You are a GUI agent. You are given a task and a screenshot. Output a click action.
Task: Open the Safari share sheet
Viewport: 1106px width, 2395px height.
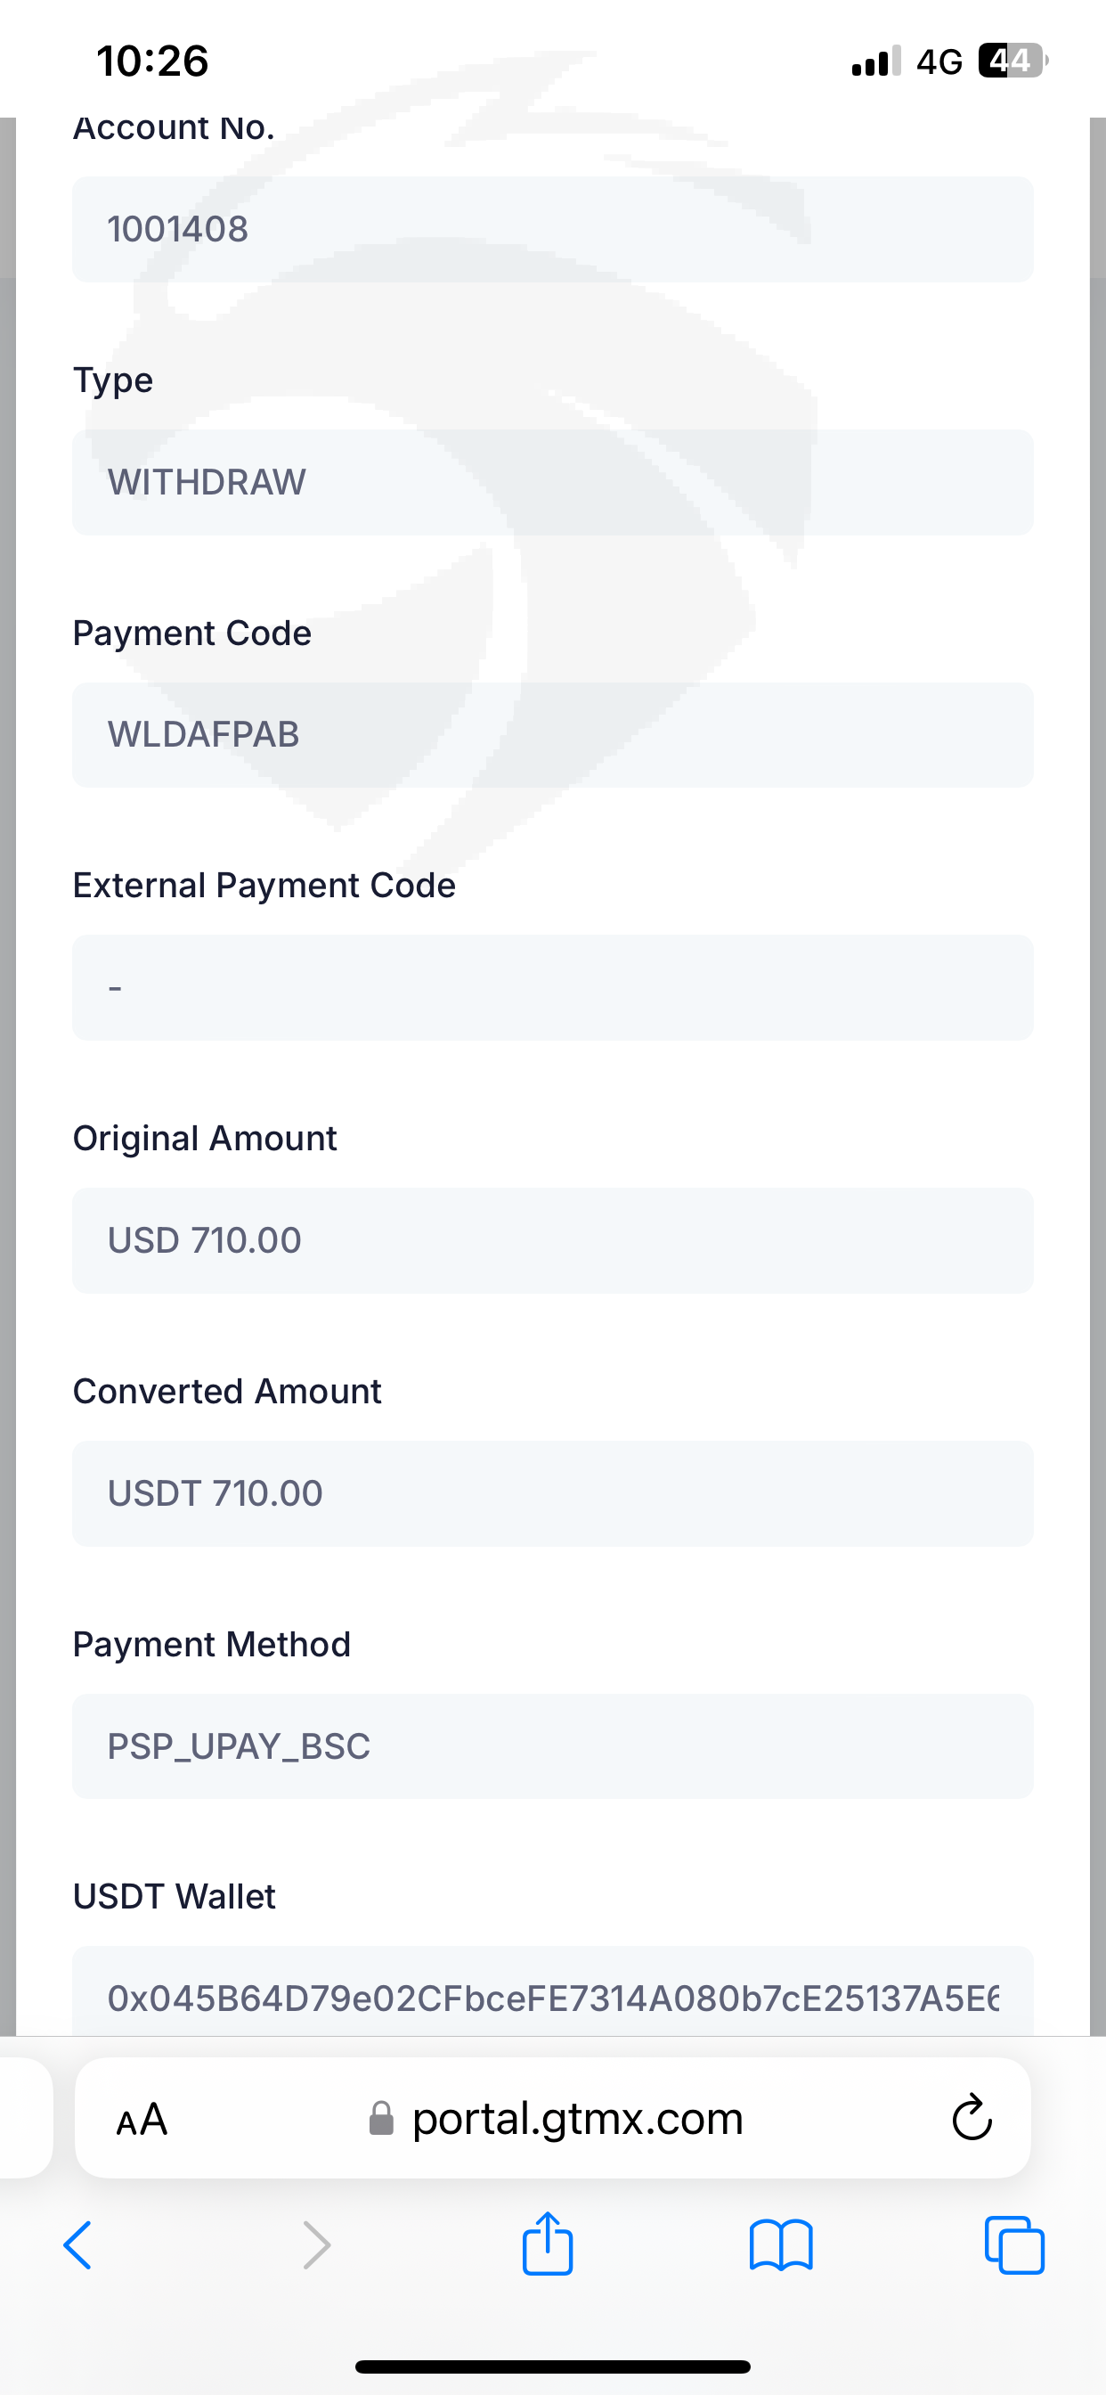coord(548,2243)
